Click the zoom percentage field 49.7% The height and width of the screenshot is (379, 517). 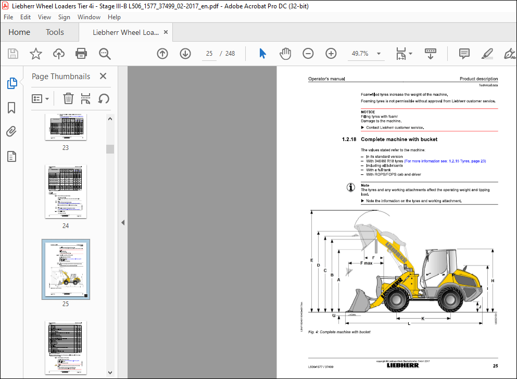pos(360,54)
